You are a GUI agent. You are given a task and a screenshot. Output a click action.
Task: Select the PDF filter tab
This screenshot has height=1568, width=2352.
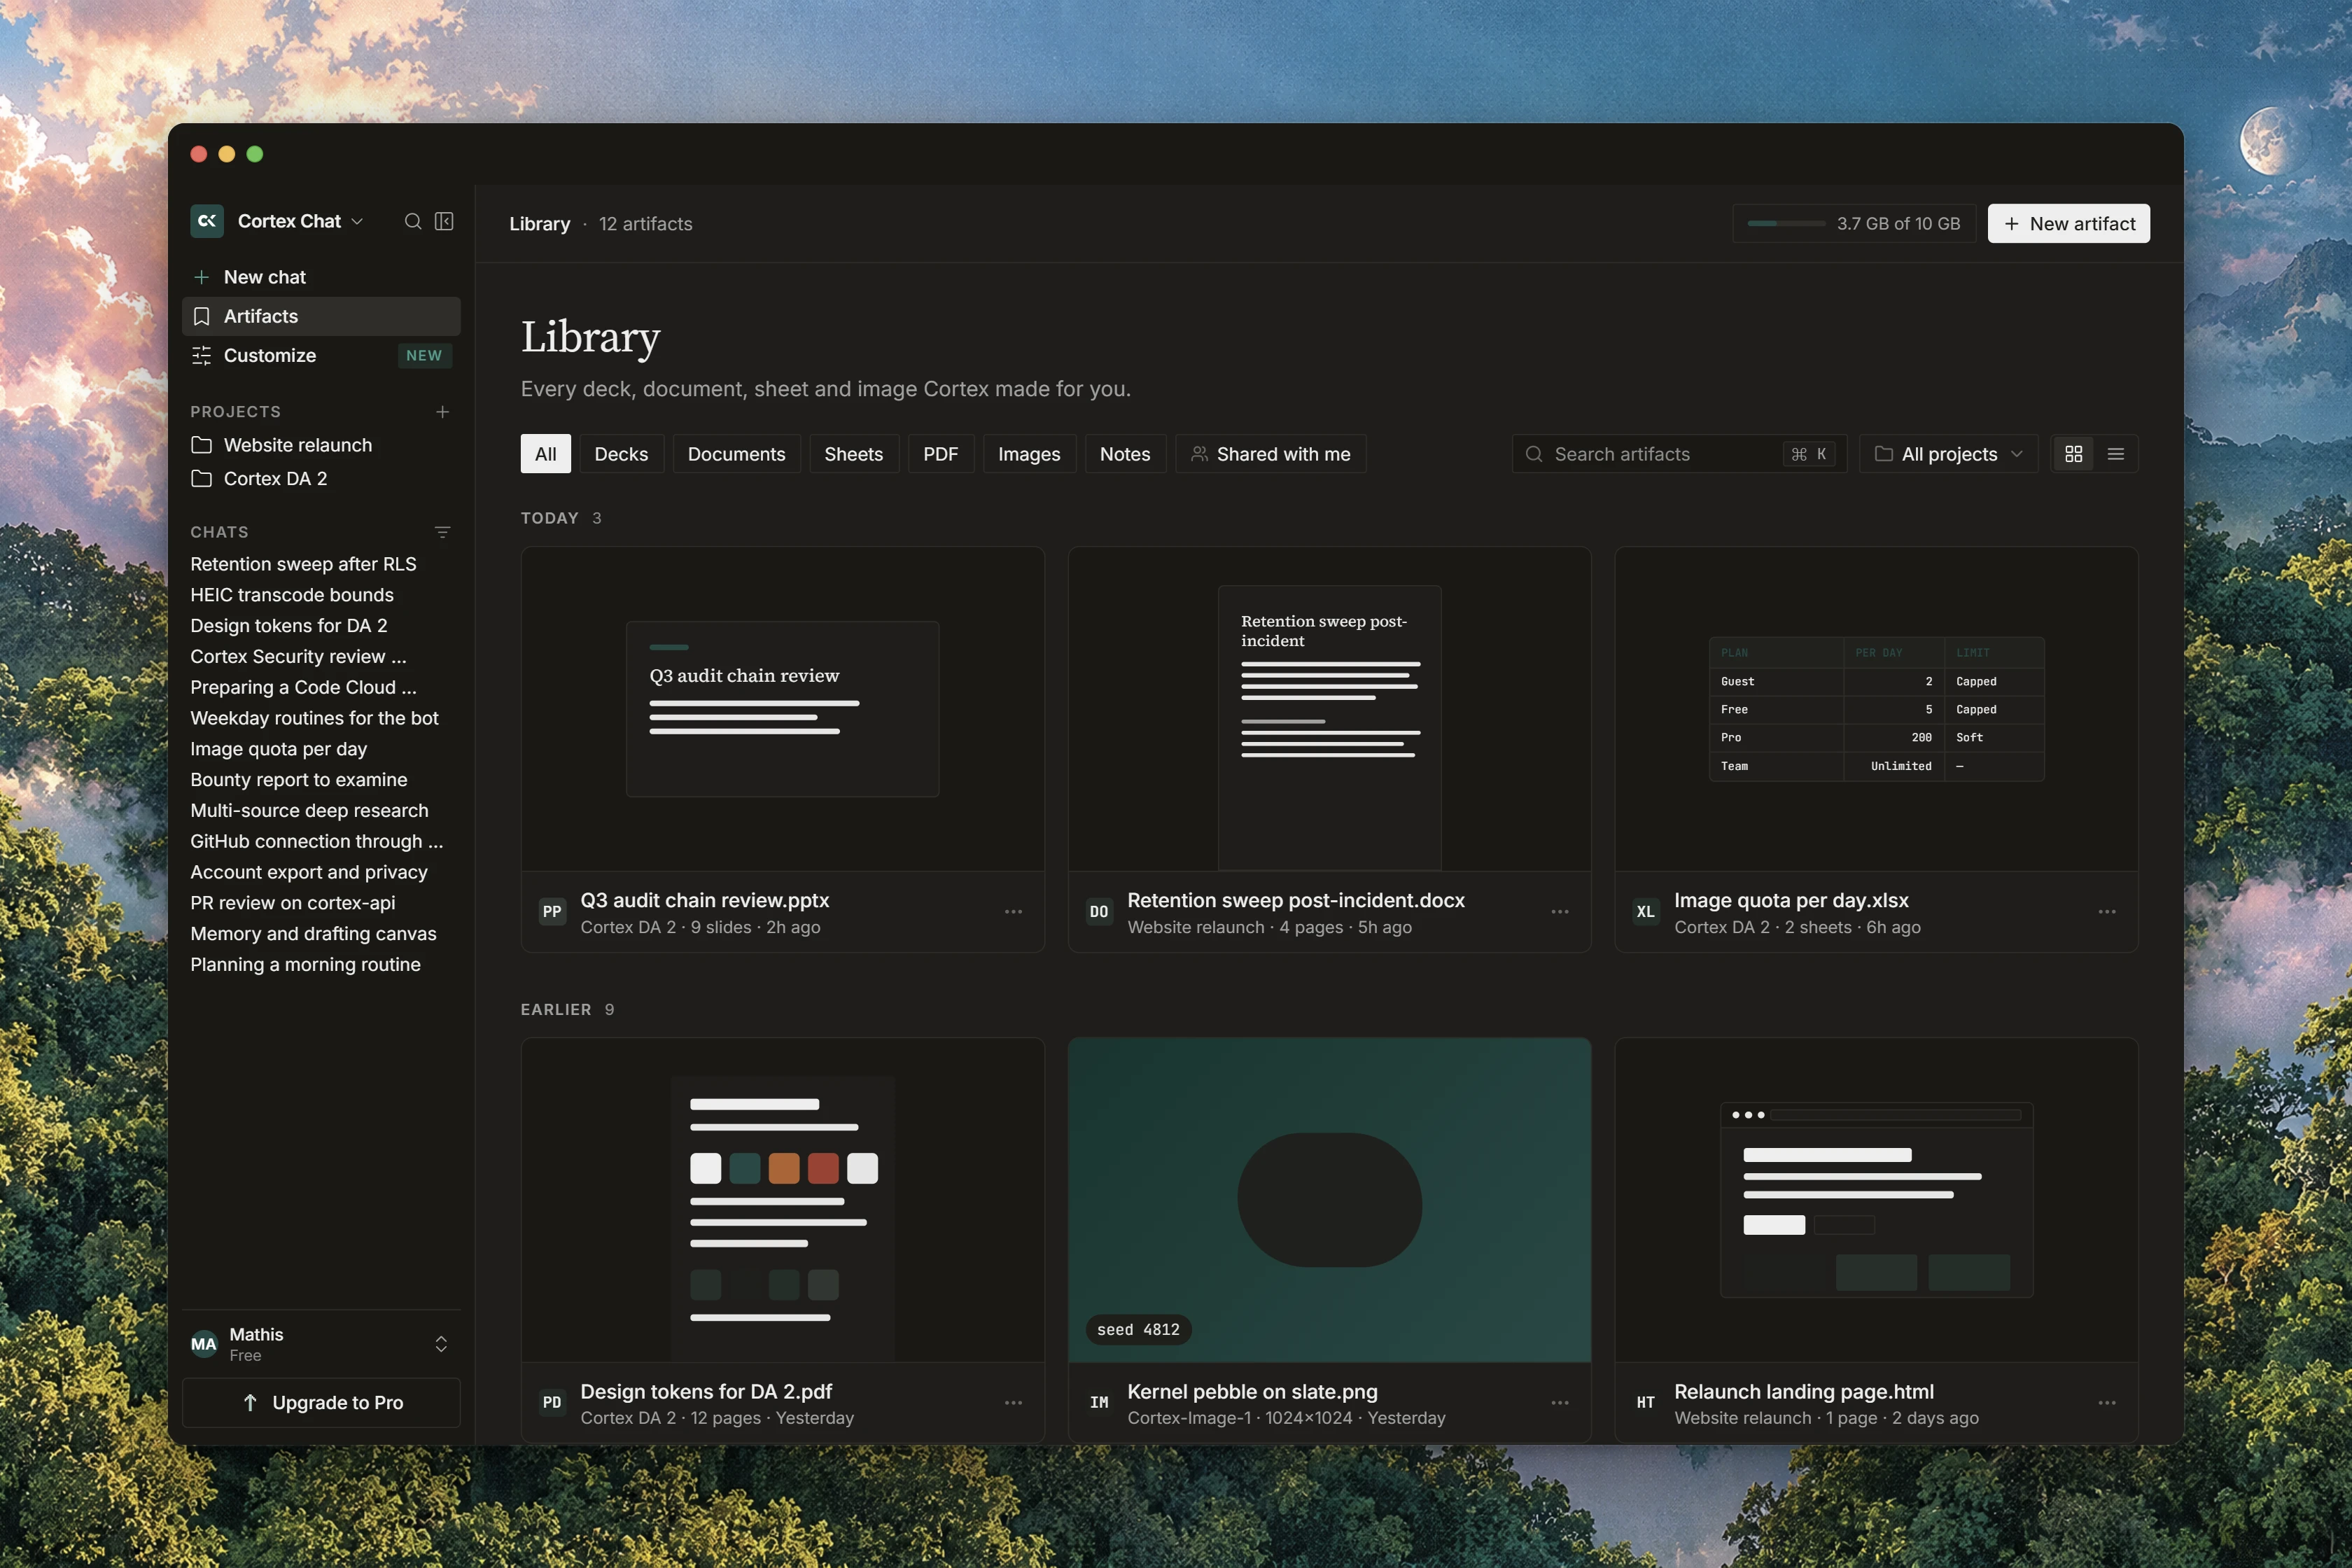[941, 454]
